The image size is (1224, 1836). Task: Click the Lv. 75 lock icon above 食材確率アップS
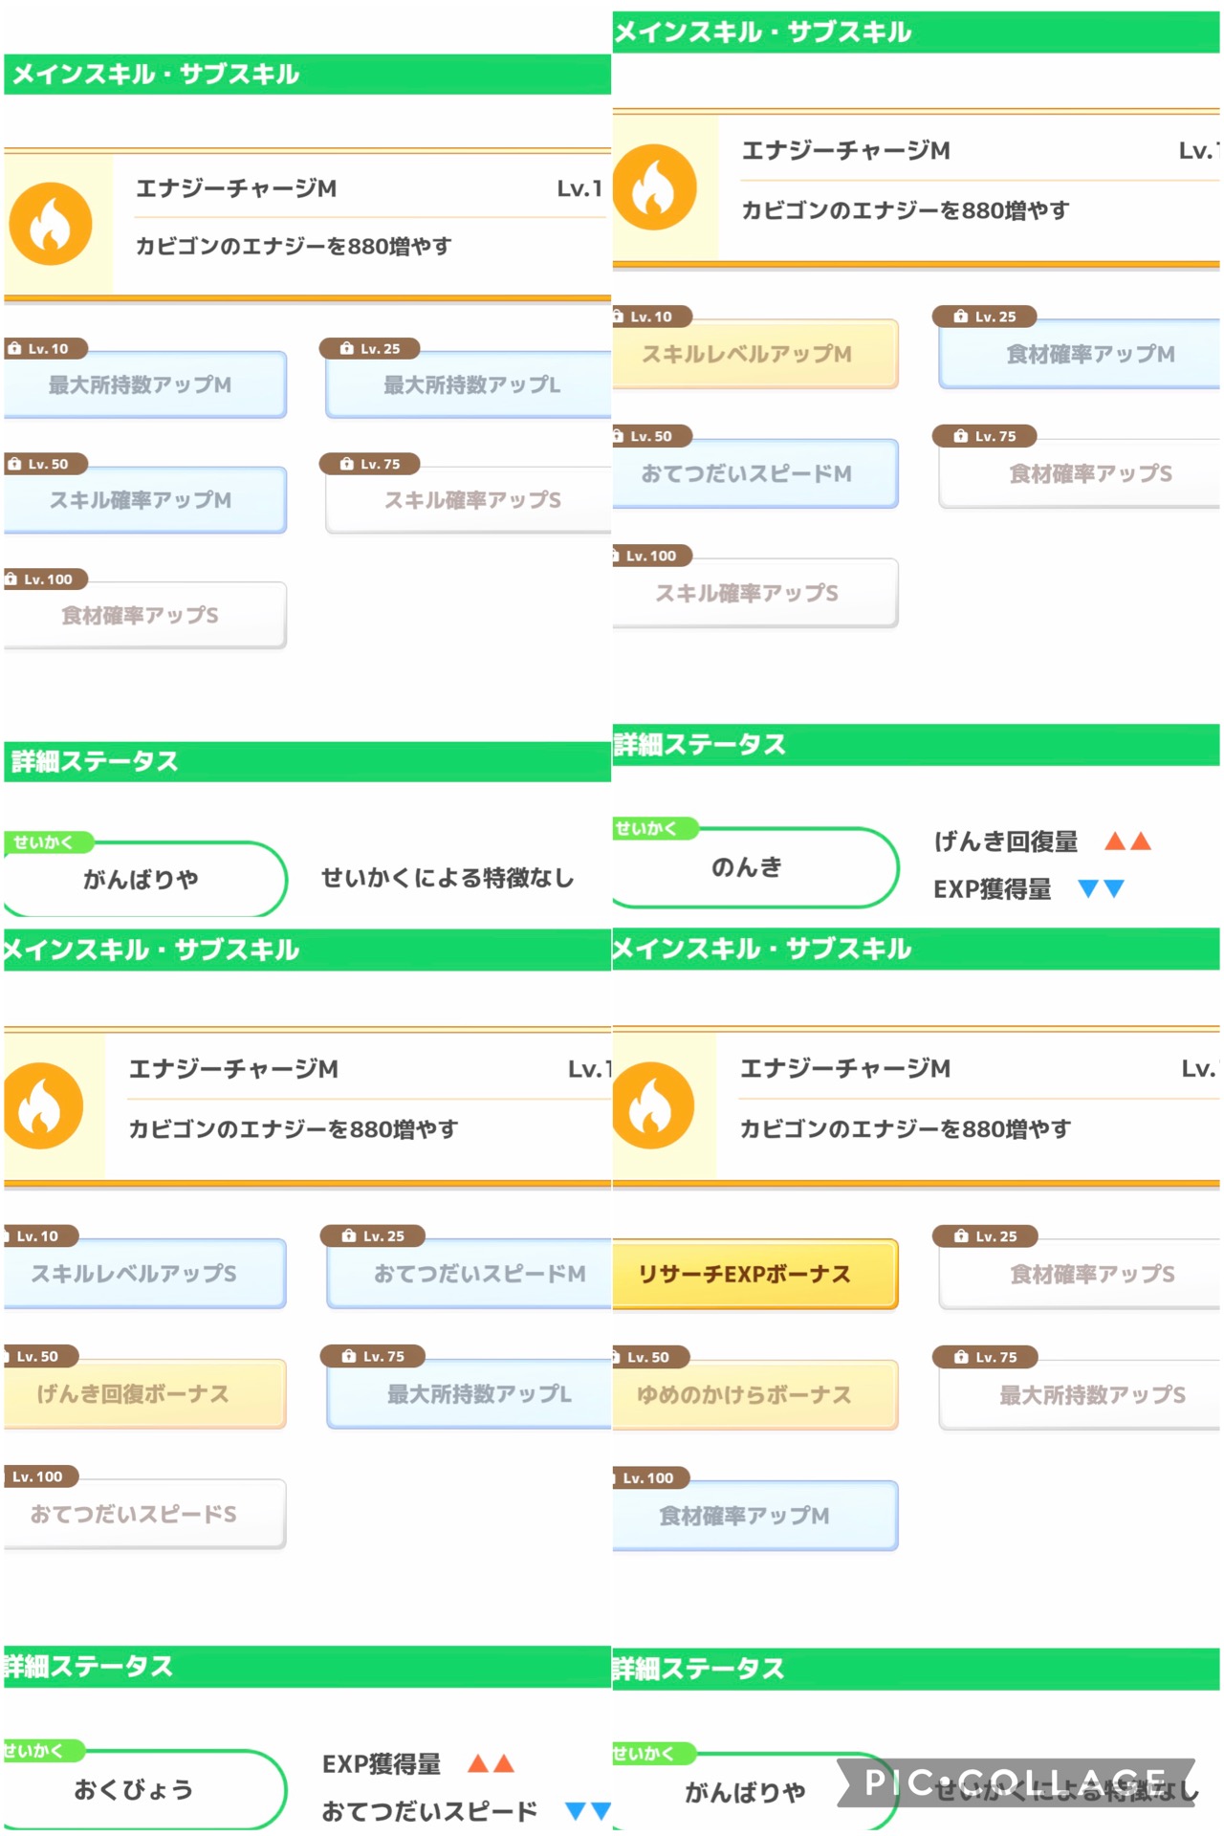tap(961, 436)
